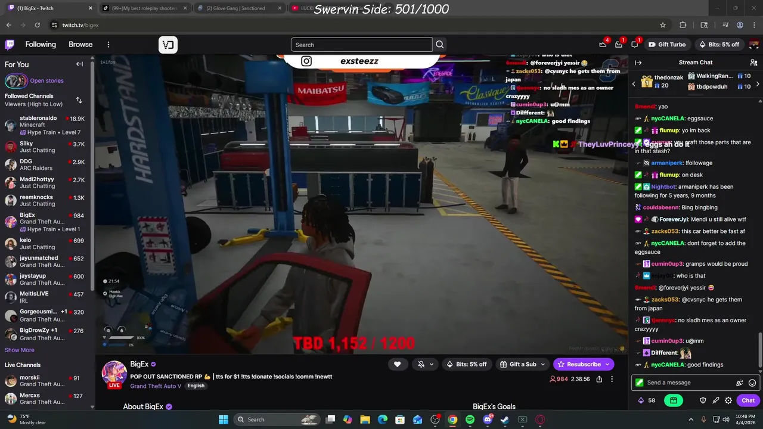Click the Gift Turbo button
763x429 pixels.
(666, 45)
